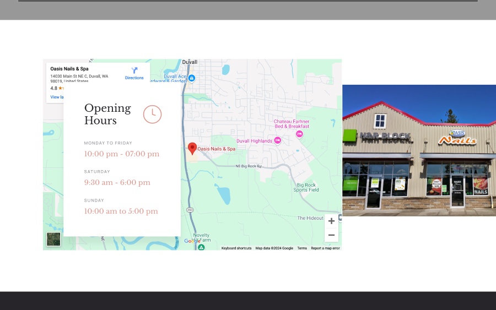Click the Map data ©2024 Google text
The width and height of the screenshot is (496, 310).
point(274,248)
